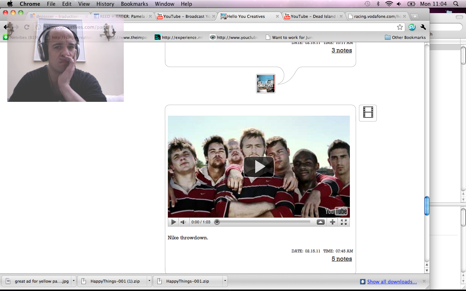Open Spotlight search in the menu bar

click(x=456, y=4)
